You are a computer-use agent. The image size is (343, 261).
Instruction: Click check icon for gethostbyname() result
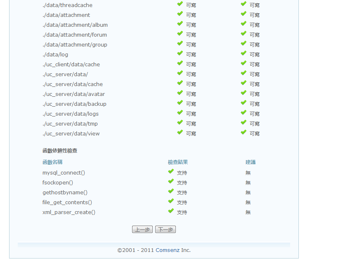point(171,191)
